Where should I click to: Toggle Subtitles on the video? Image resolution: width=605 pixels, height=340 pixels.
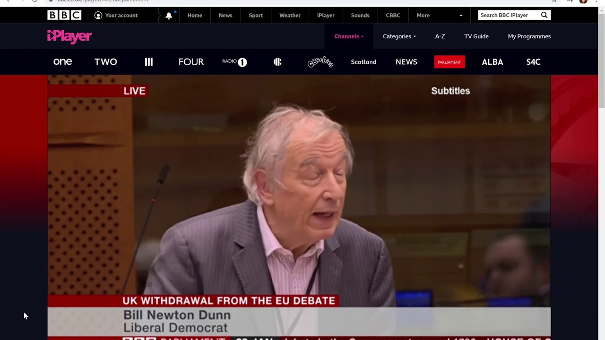coord(450,91)
